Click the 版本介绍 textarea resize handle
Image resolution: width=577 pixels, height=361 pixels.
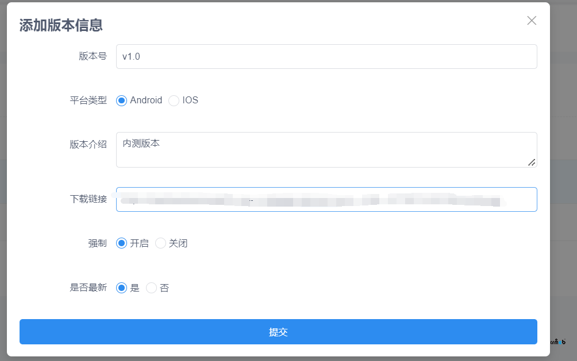[532, 162]
